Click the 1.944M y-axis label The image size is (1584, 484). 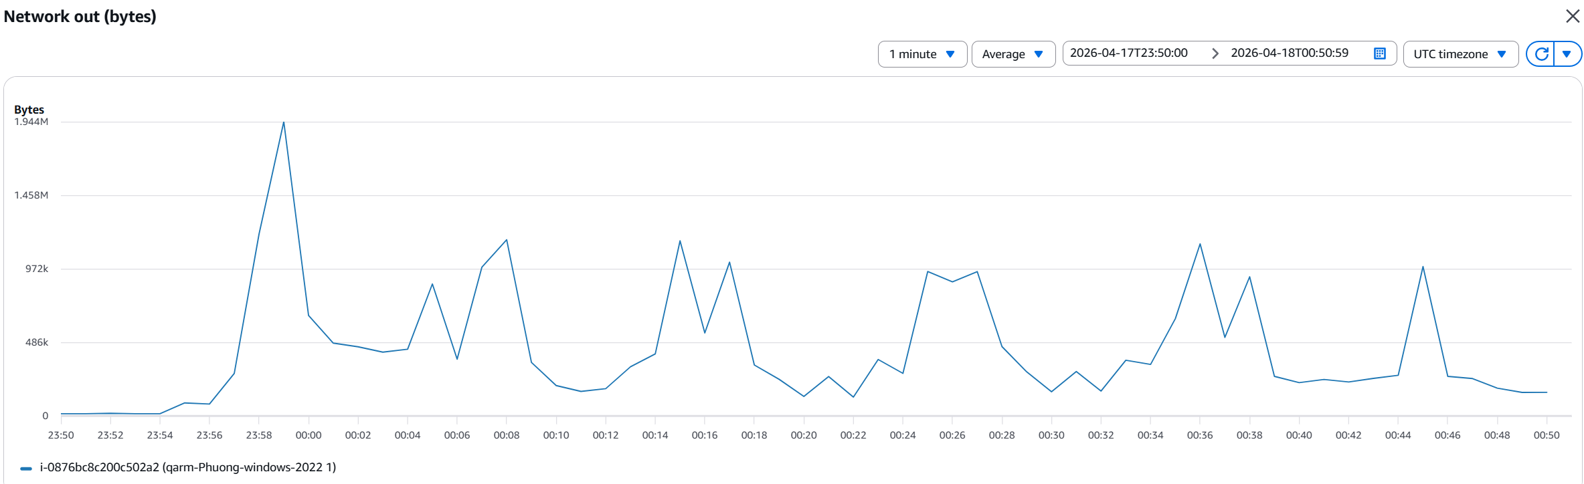(x=31, y=122)
